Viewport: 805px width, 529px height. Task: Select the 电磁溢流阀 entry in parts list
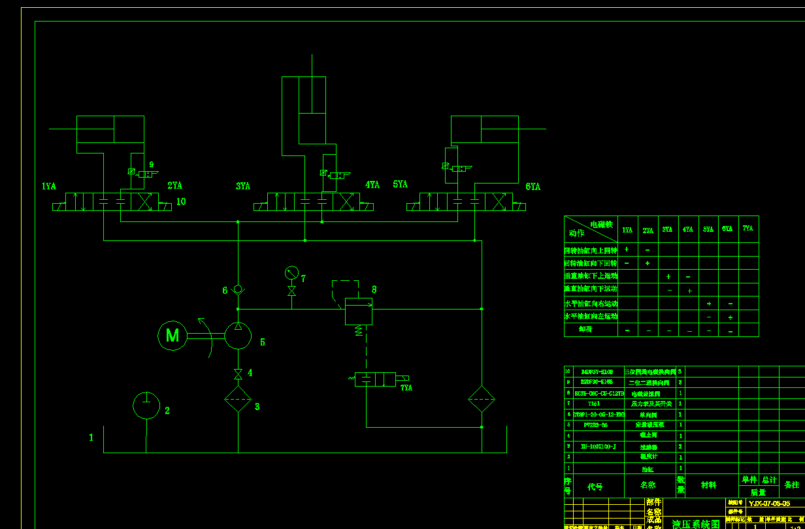click(646, 394)
